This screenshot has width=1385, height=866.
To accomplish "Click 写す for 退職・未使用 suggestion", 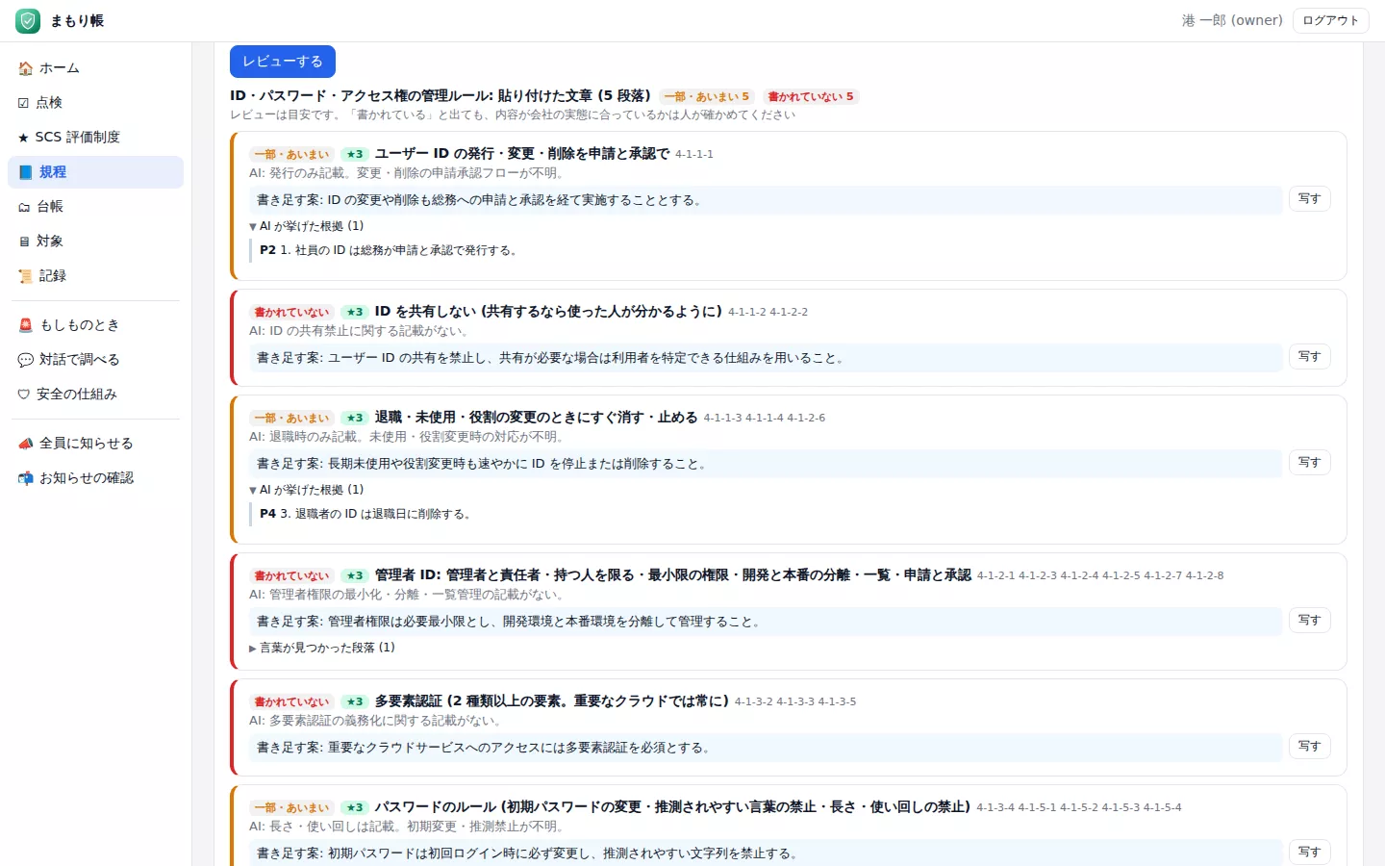I will (1310, 463).
